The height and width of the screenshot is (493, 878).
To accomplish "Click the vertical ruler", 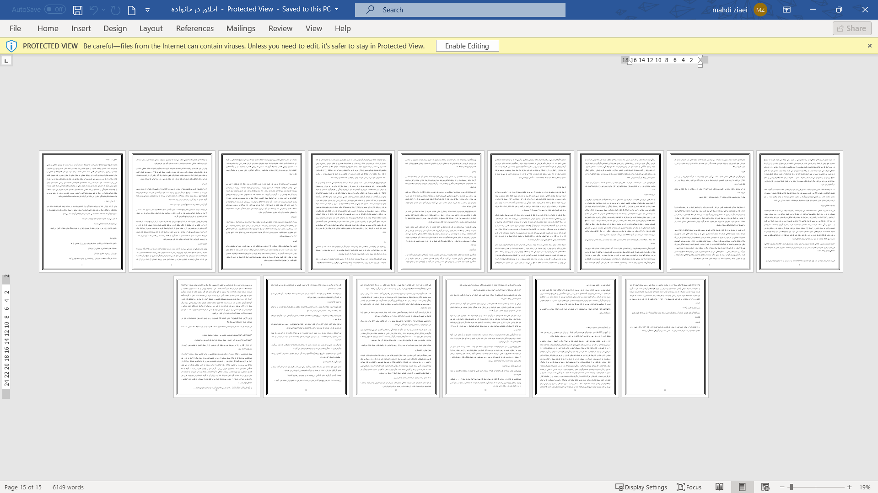I will [6, 337].
